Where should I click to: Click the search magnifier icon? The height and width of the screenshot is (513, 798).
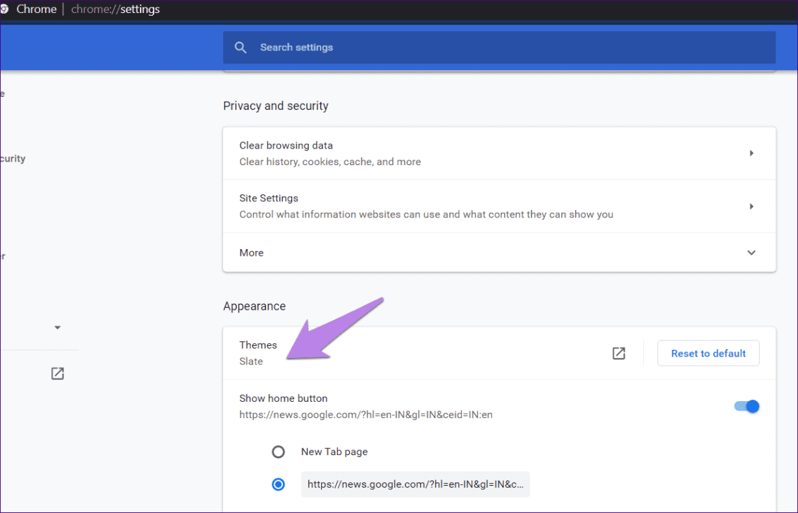240,47
